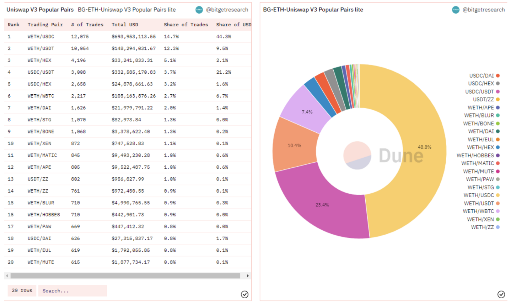Toggle the WETH/MATIC legend label in the chart
The height and width of the screenshot is (304, 511).
(x=478, y=163)
